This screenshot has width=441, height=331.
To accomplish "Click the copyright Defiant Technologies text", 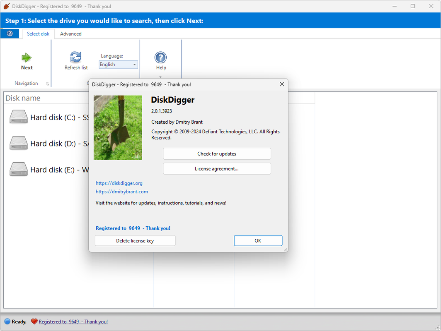I will click(x=216, y=134).
